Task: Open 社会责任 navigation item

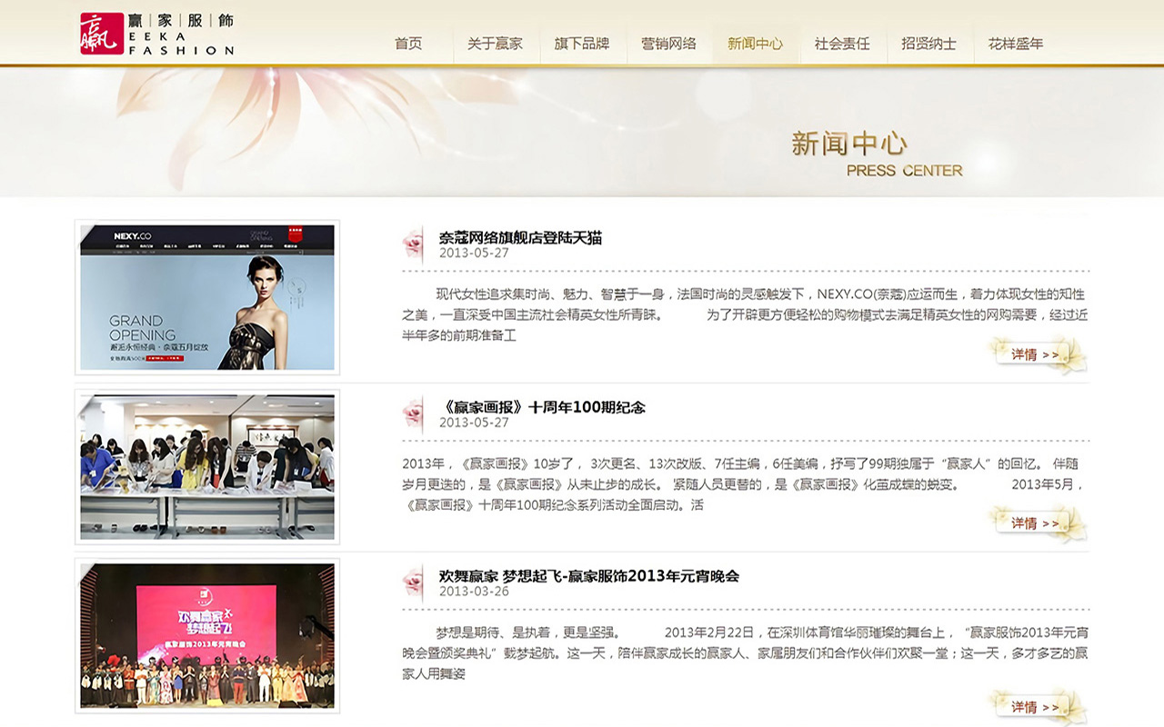Action: 842,44
